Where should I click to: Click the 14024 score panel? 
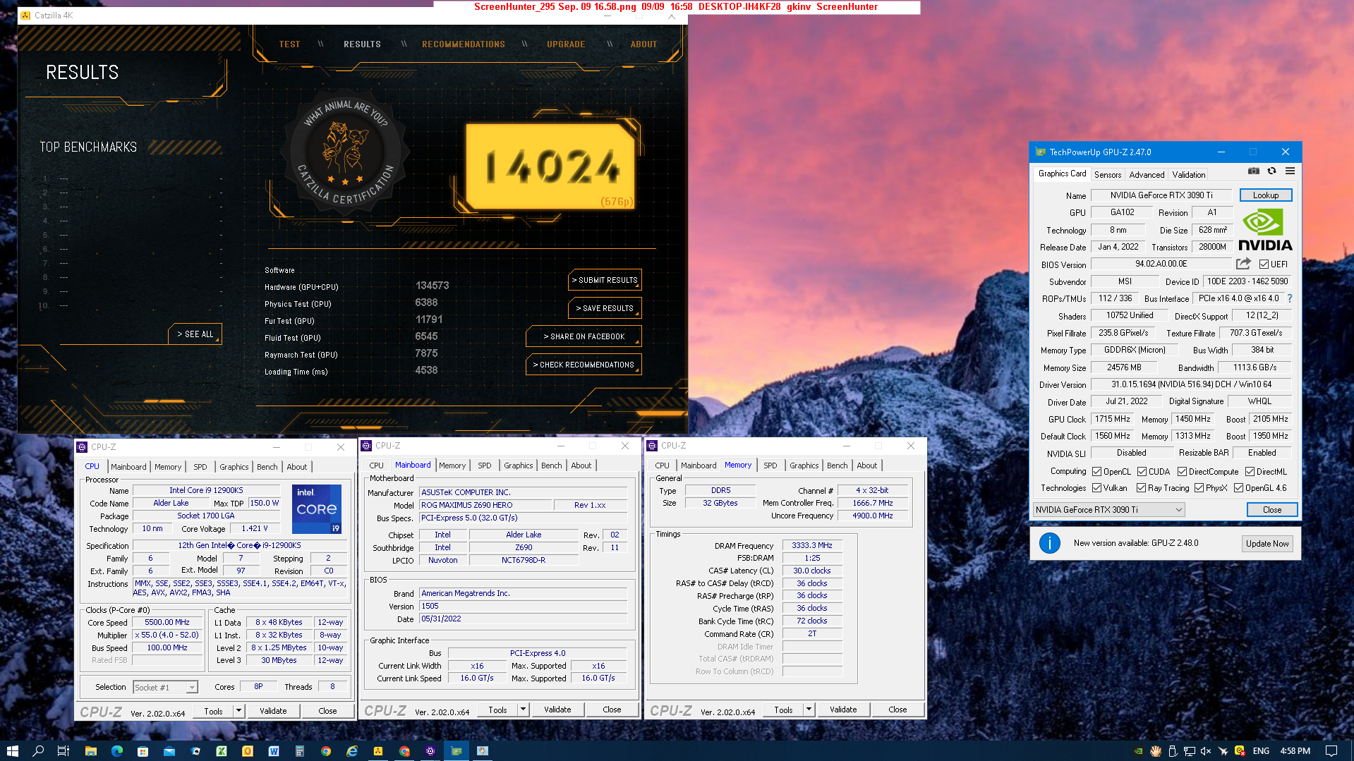coord(550,166)
